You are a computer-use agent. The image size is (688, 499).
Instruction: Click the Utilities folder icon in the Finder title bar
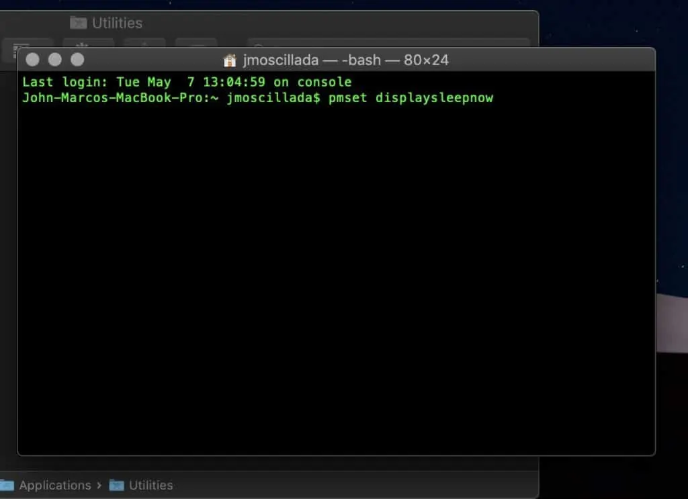(x=79, y=22)
